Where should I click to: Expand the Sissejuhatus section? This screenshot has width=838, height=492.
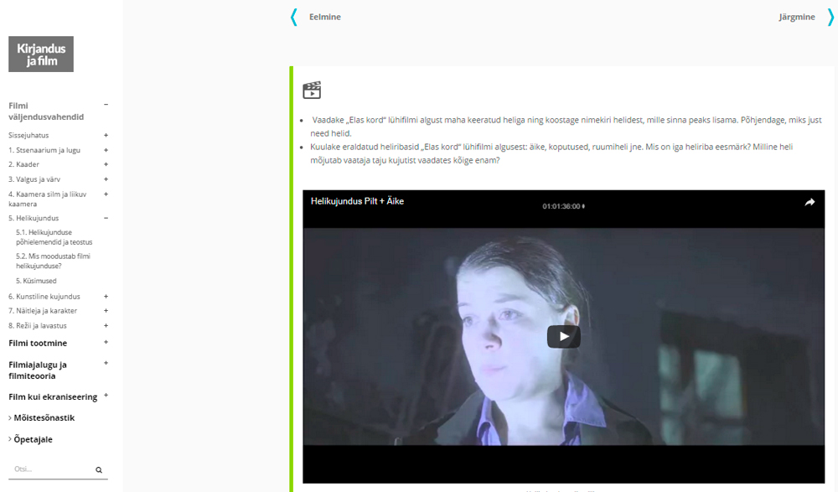click(106, 135)
